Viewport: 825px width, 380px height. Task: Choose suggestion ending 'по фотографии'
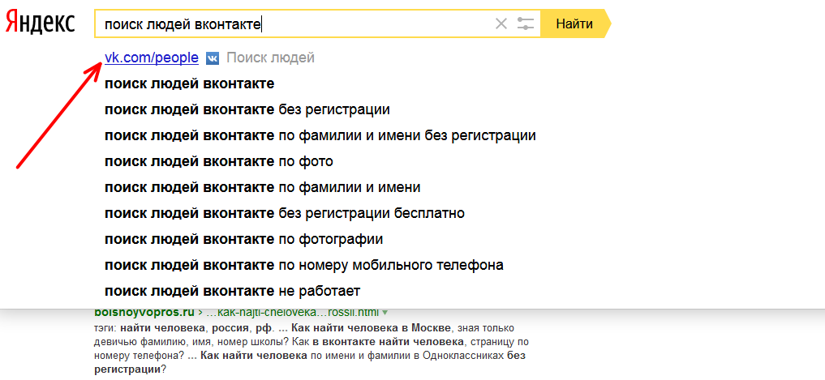click(x=243, y=239)
